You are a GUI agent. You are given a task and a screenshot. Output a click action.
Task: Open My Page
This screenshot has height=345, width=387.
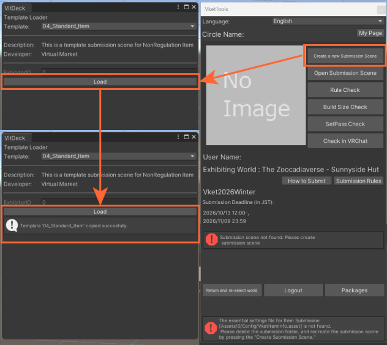[370, 33]
